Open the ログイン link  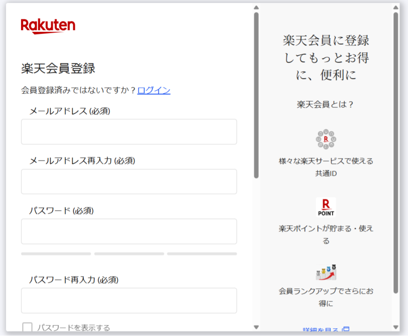point(154,90)
